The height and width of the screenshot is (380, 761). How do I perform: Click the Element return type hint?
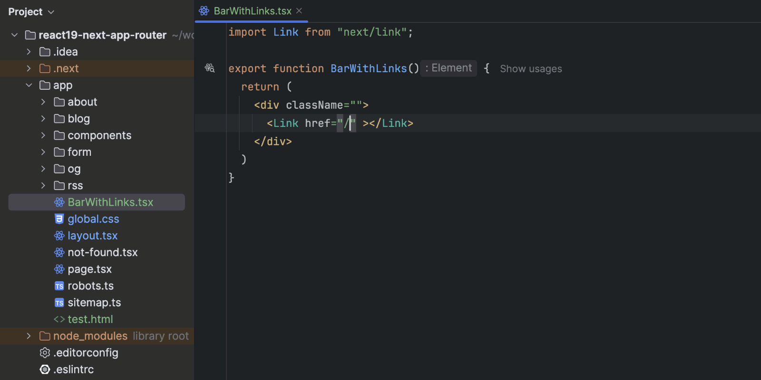(x=449, y=68)
